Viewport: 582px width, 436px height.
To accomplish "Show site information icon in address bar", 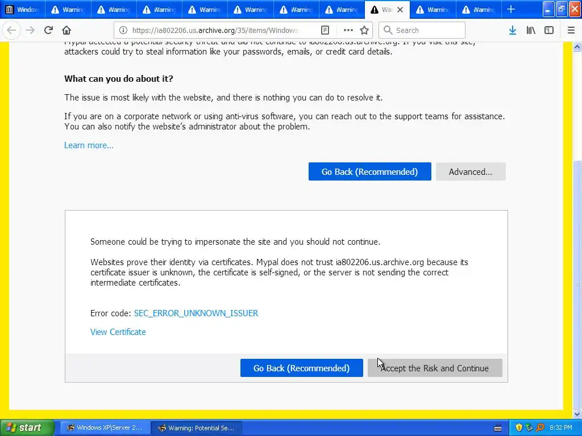I will pos(123,30).
